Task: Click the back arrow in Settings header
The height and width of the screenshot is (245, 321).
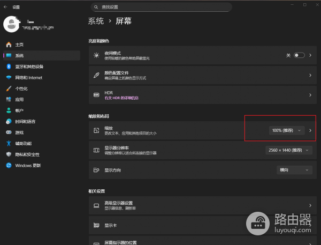Action: click(5, 7)
